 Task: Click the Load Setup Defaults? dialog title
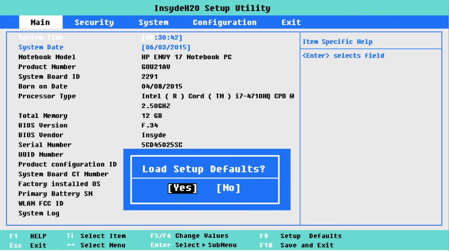click(x=204, y=169)
